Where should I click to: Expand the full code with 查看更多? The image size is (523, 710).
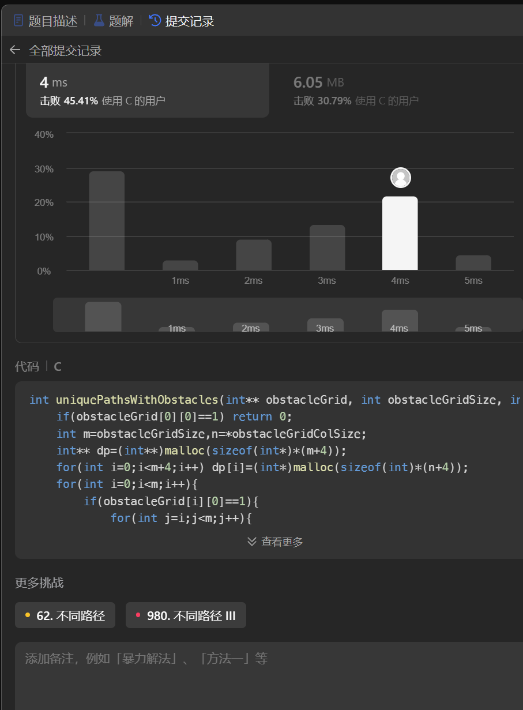(281, 542)
